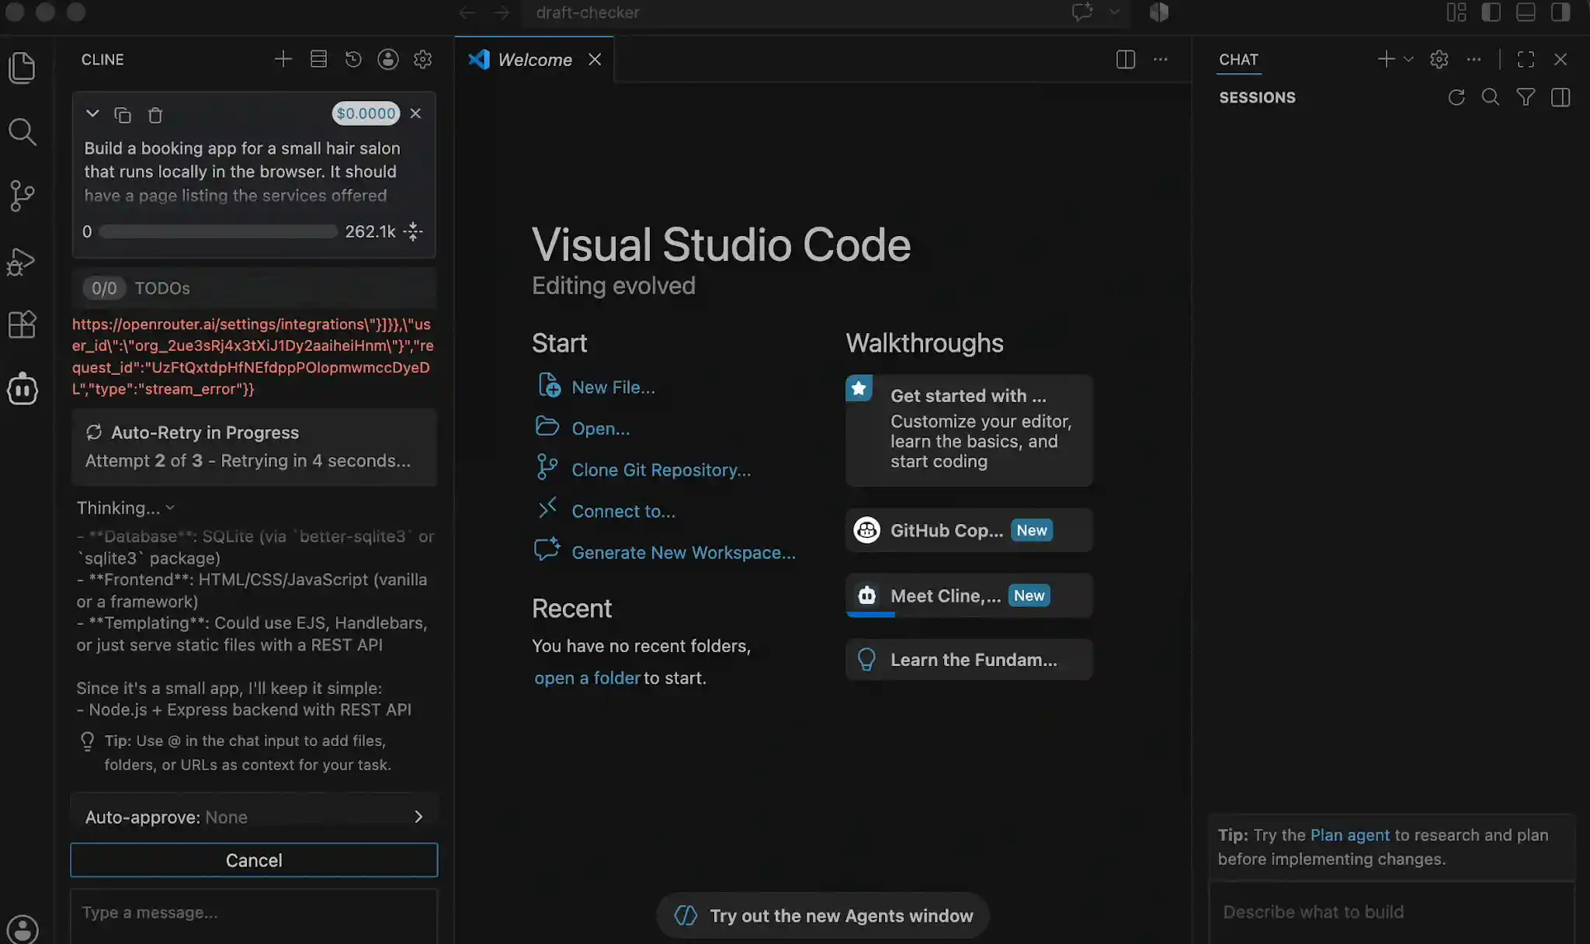Search chat sessions

click(x=1491, y=97)
